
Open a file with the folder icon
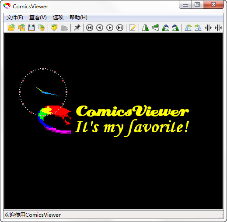[x=11, y=28]
